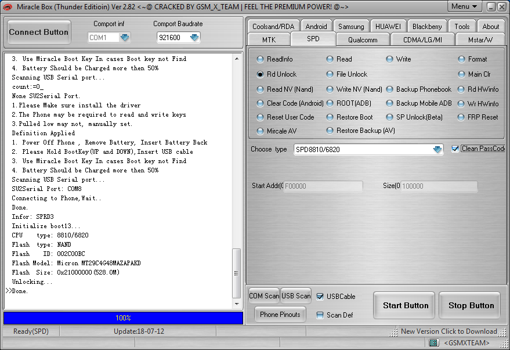Select the Main Clr radio option
The width and height of the screenshot is (510, 350).
(474, 74)
